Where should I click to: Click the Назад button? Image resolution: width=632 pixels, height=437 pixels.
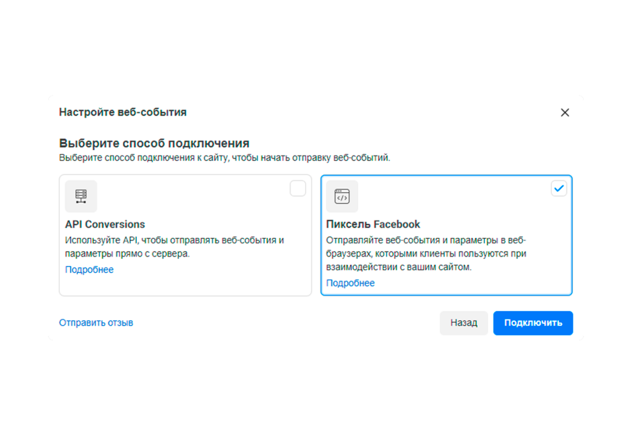tap(464, 323)
